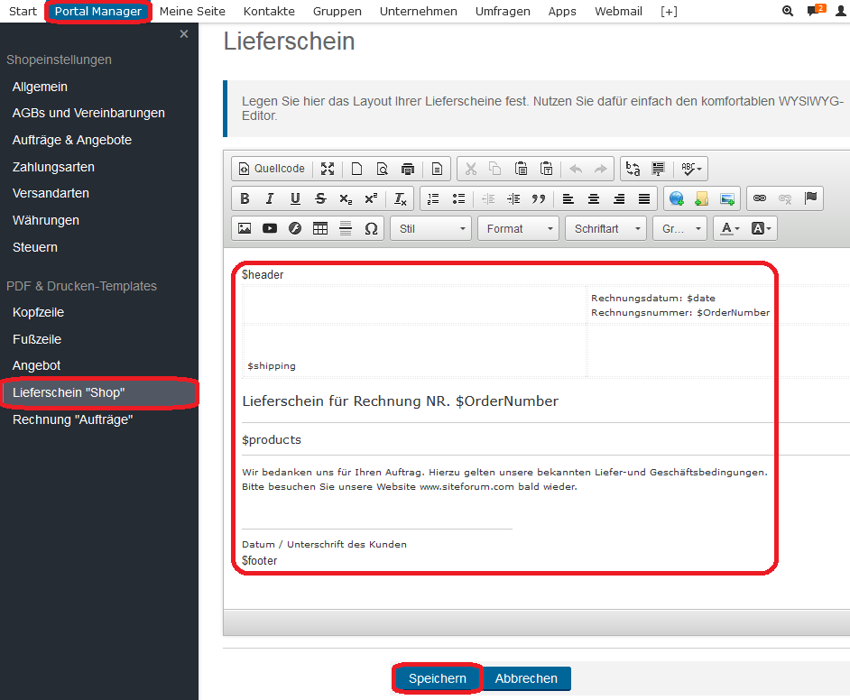Viewport: 850px width, 700px height.
Task: Save with the Speichern button
Action: click(438, 678)
